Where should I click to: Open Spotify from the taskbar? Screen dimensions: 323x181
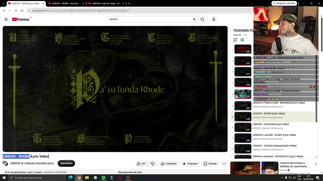(103, 178)
